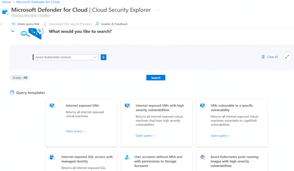Viewport: 294px width, 171px height.
Task: Click icon of VMs vulnerable to specific vulnerability
Action: click(x=203, y=106)
